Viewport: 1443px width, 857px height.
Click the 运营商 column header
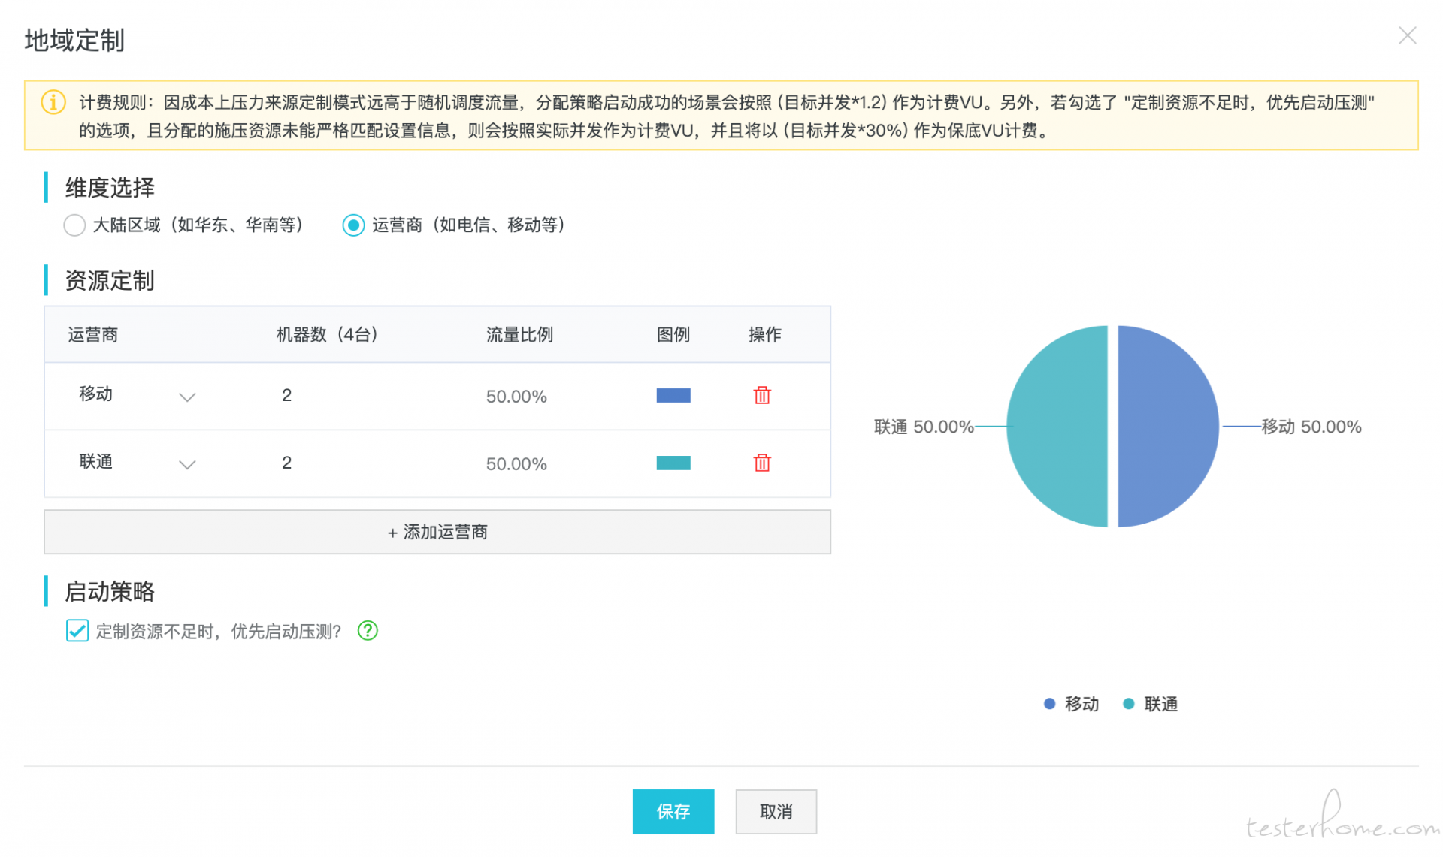pyautogui.click(x=92, y=335)
